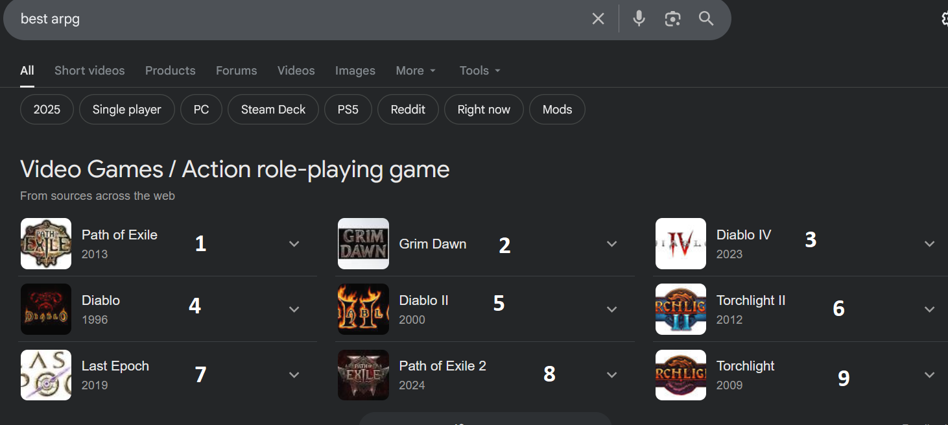Expand the Torchlight II entry
This screenshot has height=425, width=948.
929,310
